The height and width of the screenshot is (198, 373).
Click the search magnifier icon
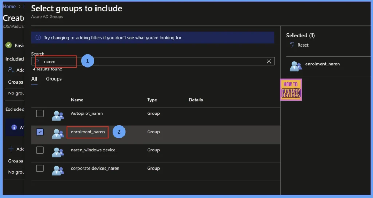(x=37, y=61)
